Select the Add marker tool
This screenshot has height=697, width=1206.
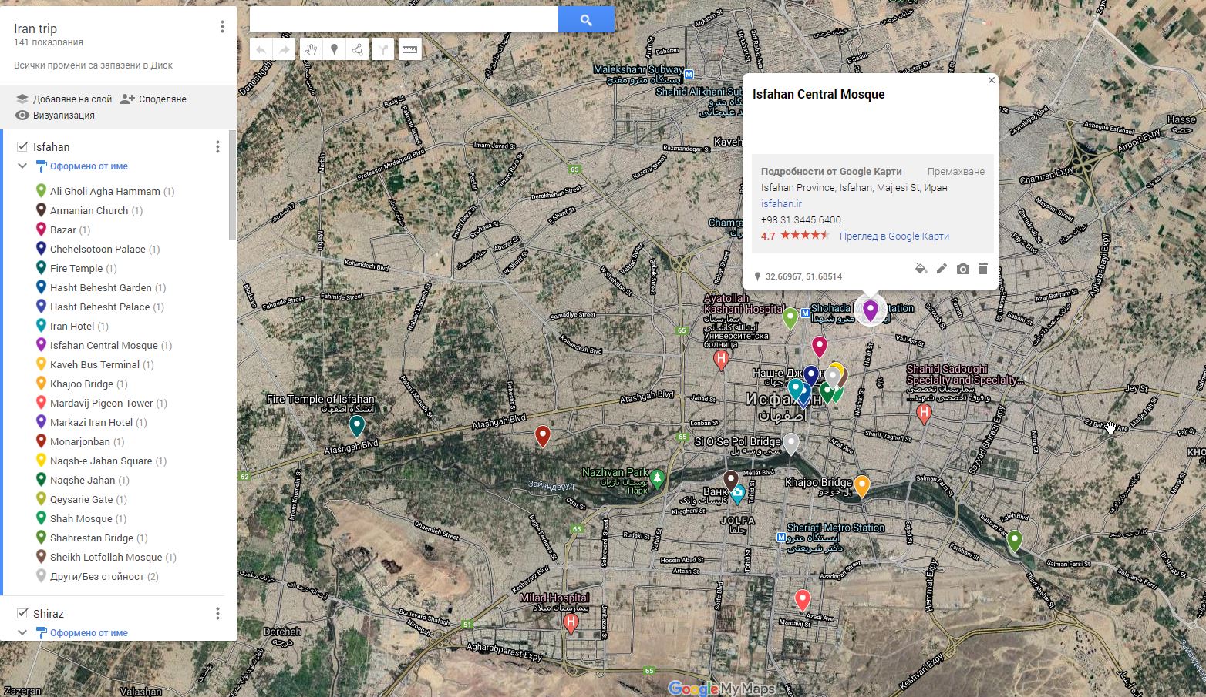point(334,50)
